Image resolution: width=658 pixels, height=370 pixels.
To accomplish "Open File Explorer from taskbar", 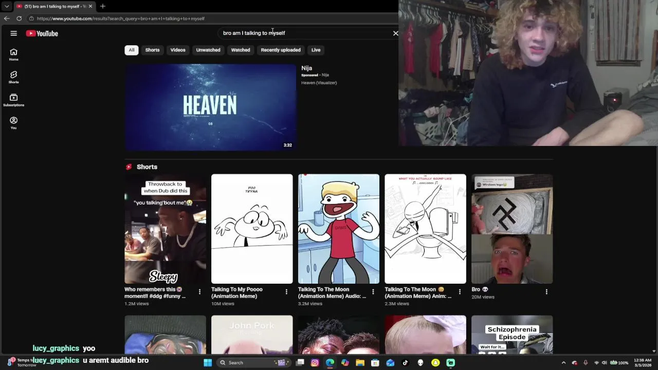I will pyautogui.click(x=360, y=363).
